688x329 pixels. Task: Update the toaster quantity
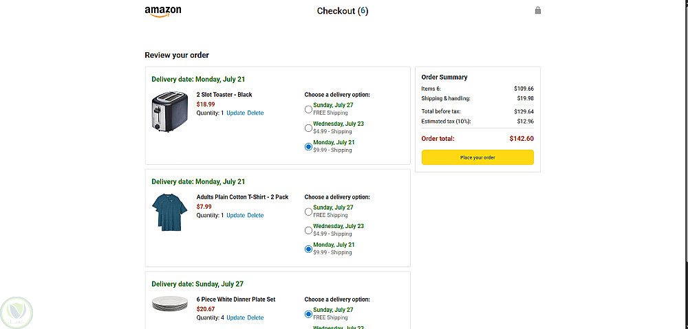235,113
